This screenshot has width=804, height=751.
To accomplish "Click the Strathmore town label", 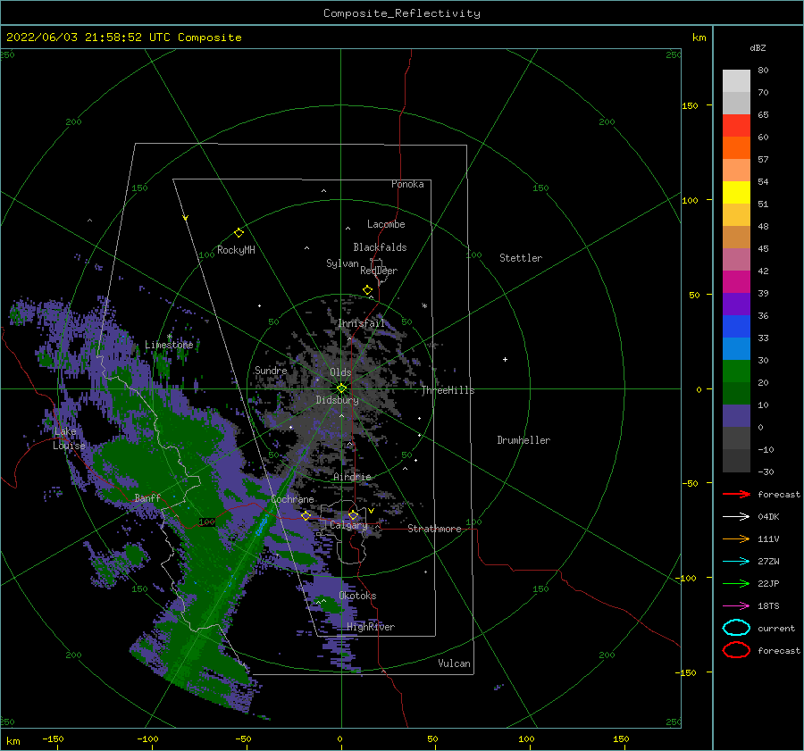I will 434,529.
